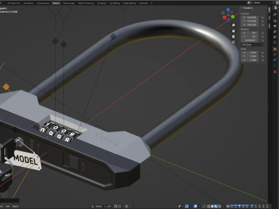The height and width of the screenshot is (209, 279).
Task: Toggle snapping magnet button
Action: click(116, 206)
